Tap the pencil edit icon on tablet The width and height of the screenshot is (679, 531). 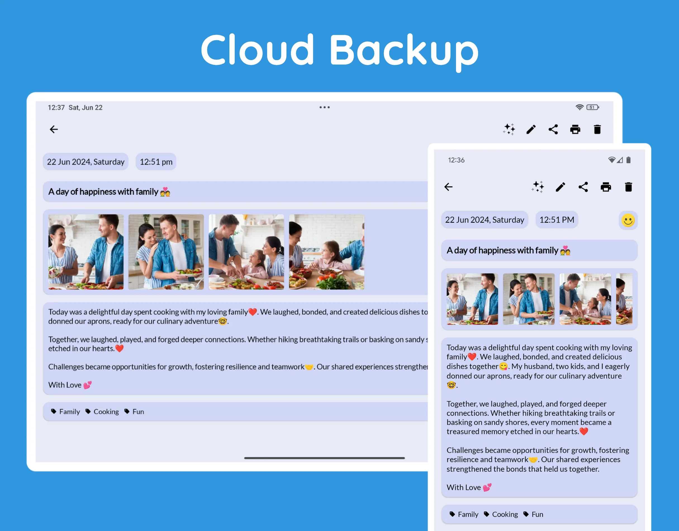[x=531, y=129]
